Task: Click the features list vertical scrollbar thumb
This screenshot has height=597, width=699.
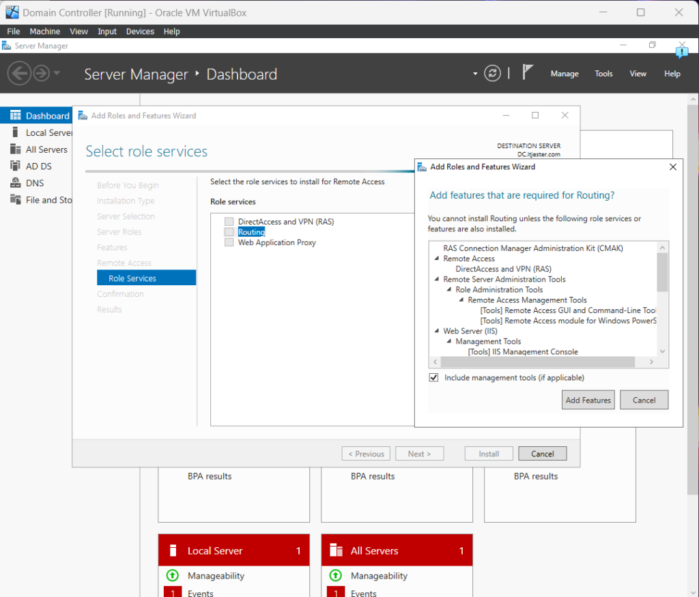Action: click(x=662, y=272)
